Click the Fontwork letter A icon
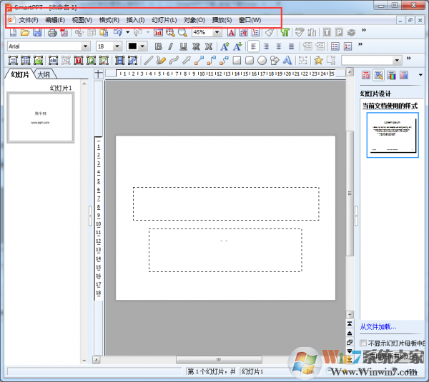 tap(287, 61)
